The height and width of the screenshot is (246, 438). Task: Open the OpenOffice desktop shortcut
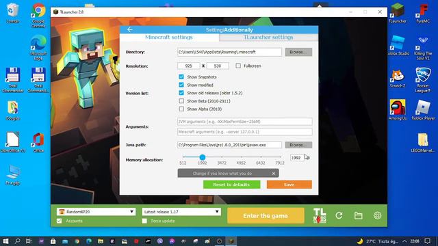click(12, 142)
